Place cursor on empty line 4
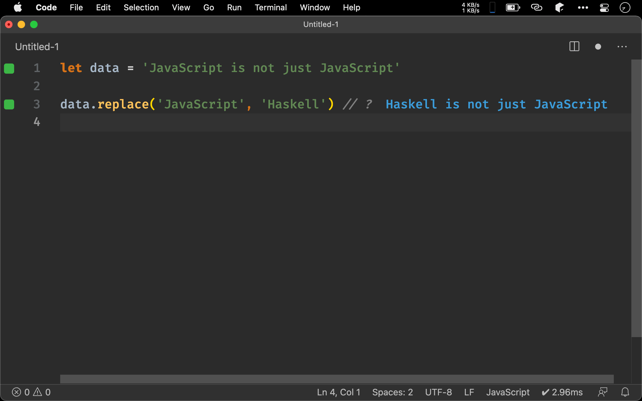 point(345,122)
